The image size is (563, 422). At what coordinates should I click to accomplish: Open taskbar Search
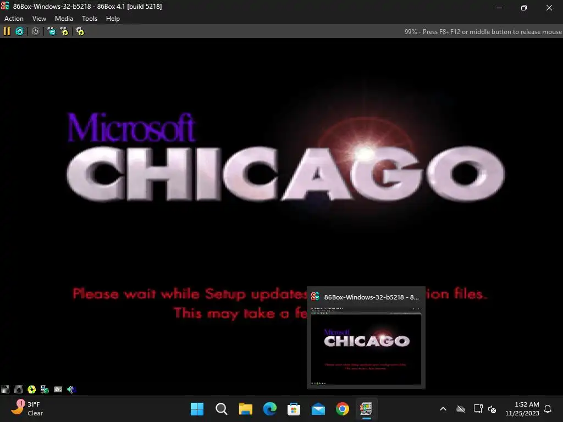click(x=221, y=409)
